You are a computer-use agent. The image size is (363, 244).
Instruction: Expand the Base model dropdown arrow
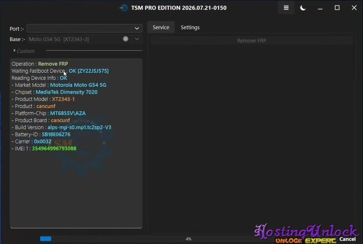click(x=137, y=39)
